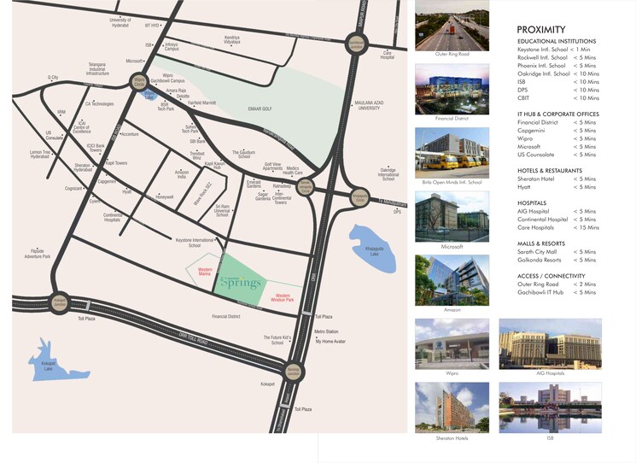Click EMAAR GOLF label on map
The width and height of the screenshot is (636, 463).
pos(260,108)
